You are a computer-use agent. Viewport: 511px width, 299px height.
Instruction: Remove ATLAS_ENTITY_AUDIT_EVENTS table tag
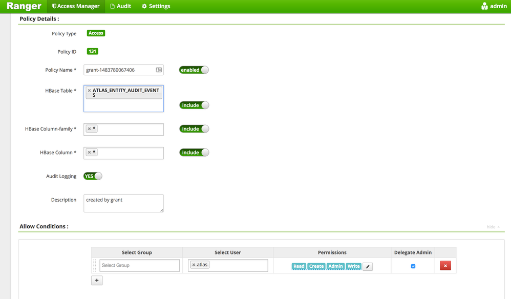click(x=89, y=91)
